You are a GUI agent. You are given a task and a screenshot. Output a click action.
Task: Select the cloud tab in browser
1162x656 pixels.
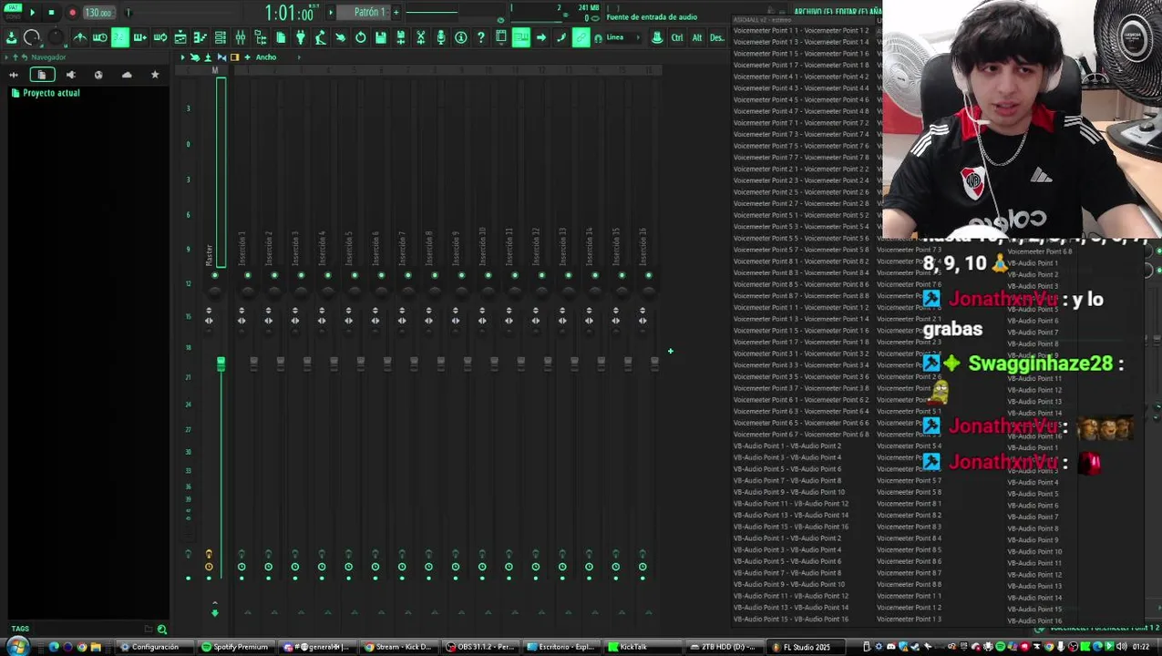pyautogui.click(x=127, y=75)
